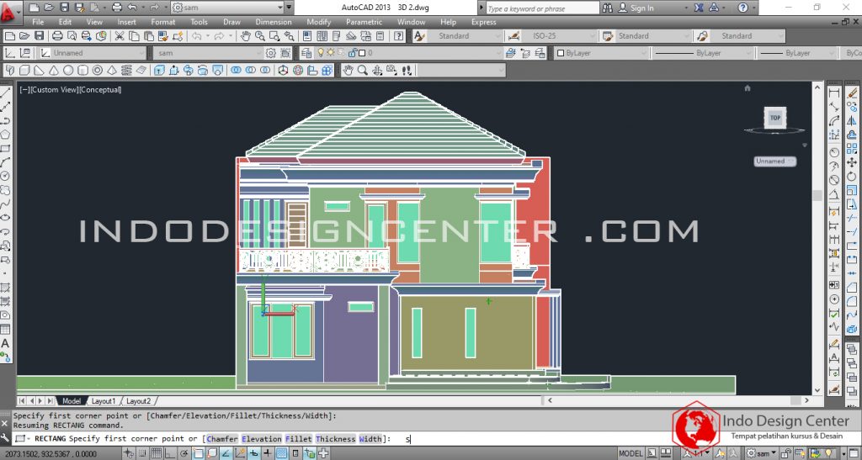Image resolution: width=862 pixels, height=460 pixels.
Task: Select the Sphere solid tool
Action: pyautogui.click(x=68, y=71)
